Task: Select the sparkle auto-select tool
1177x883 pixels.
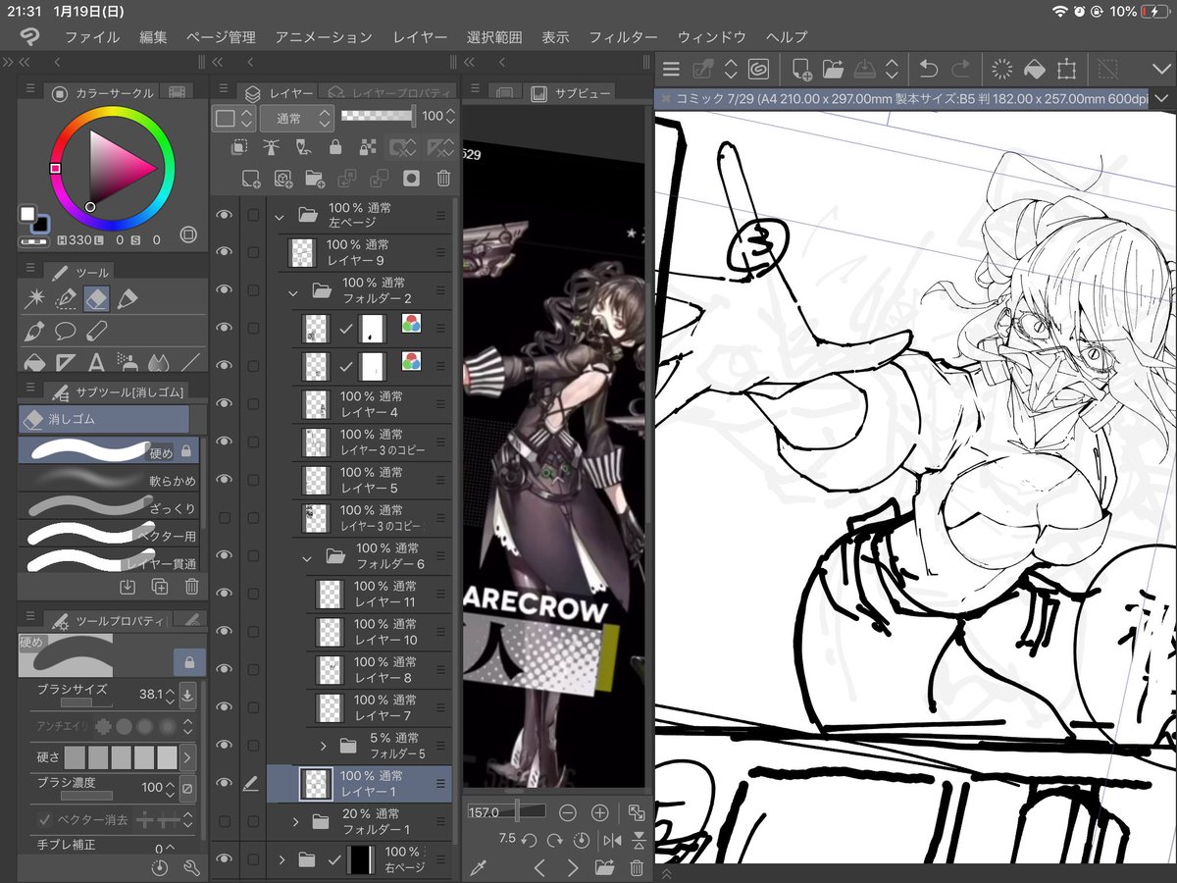Action: click(35, 299)
